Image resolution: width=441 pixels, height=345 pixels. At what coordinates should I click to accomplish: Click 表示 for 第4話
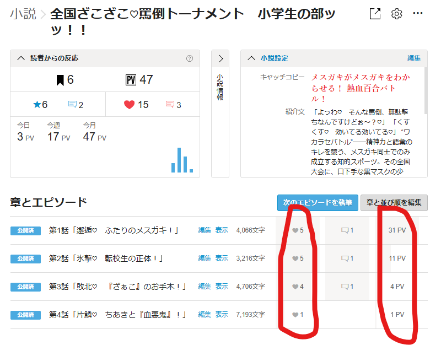[222, 315]
